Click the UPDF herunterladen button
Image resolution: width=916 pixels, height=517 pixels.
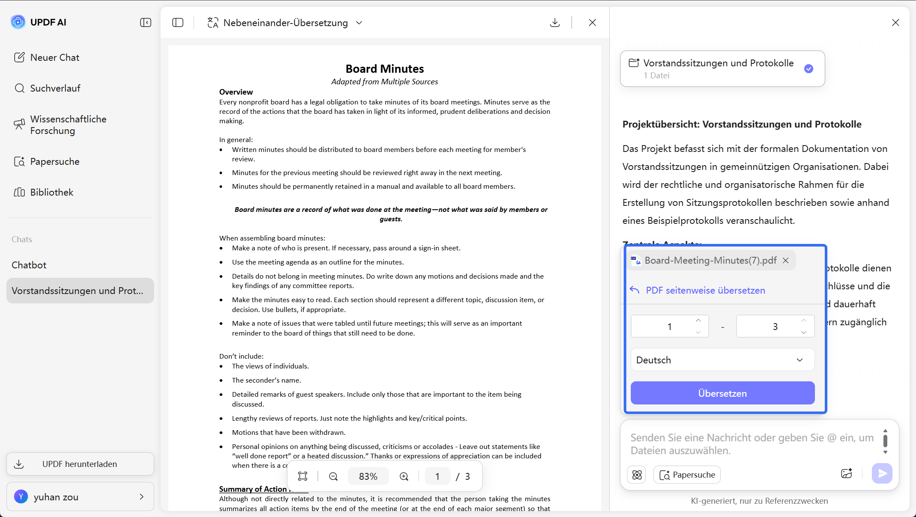(x=80, y=464)
